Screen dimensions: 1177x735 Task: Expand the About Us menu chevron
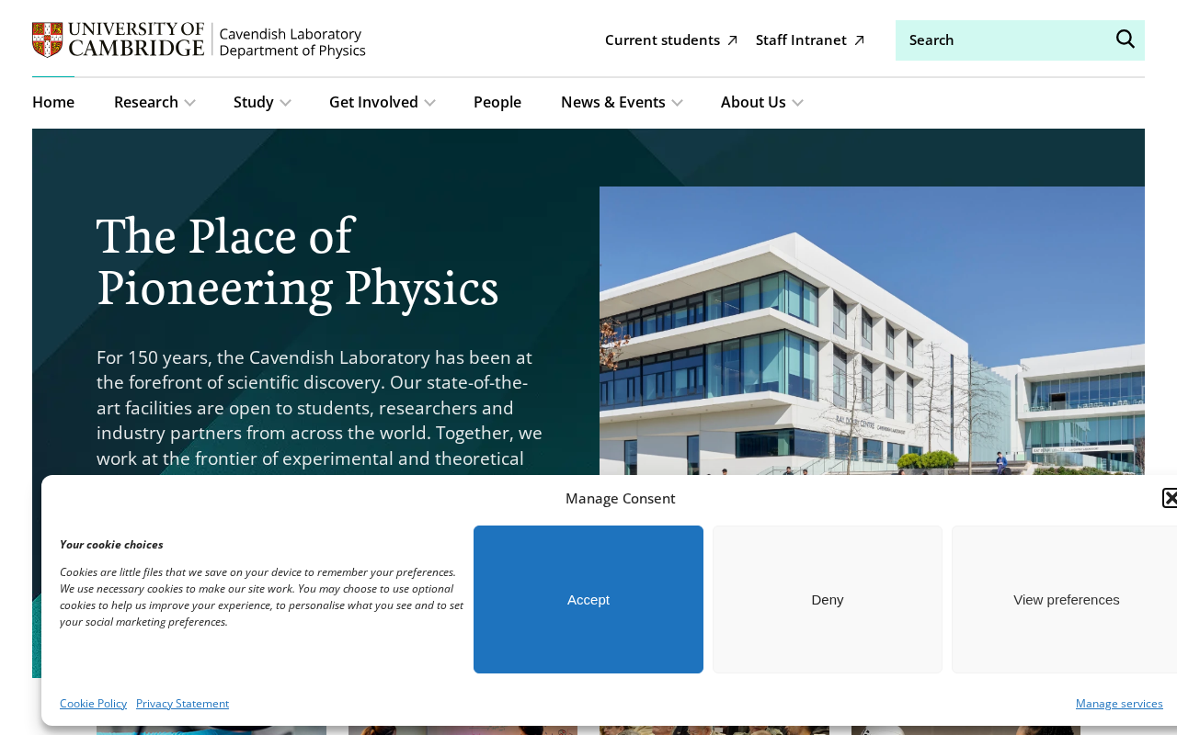[x=797, y=103]
